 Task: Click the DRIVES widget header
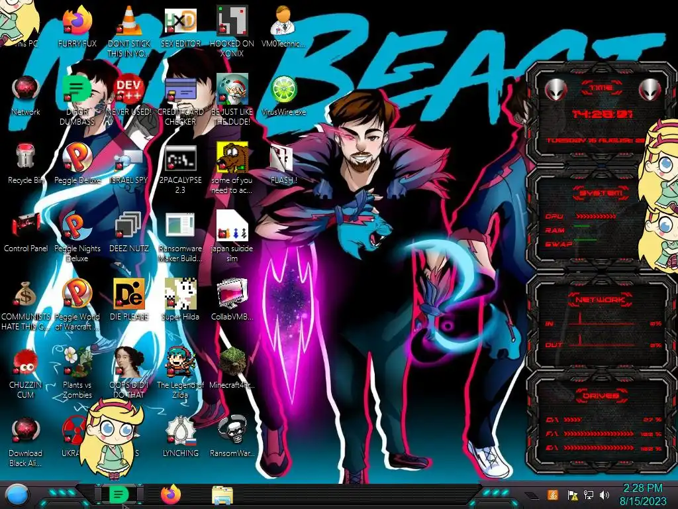coord(601,396)
